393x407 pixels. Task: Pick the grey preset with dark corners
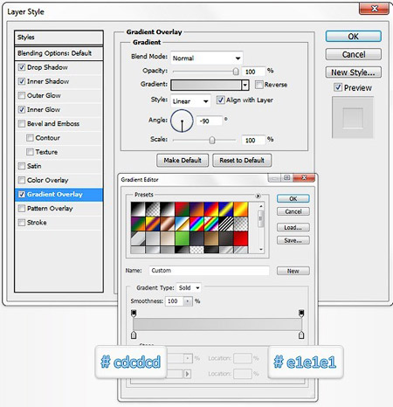click(138, 238)
